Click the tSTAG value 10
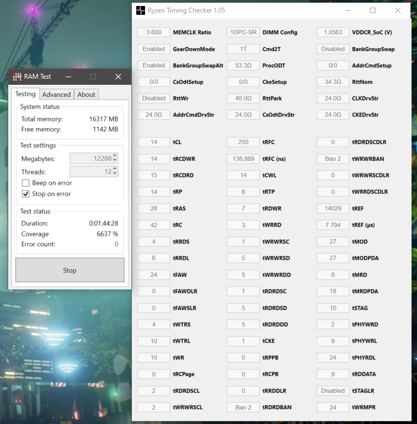Image resolution: width=417 pixels, height=424 pixels. pyautogui.click(x=333, y=308)
